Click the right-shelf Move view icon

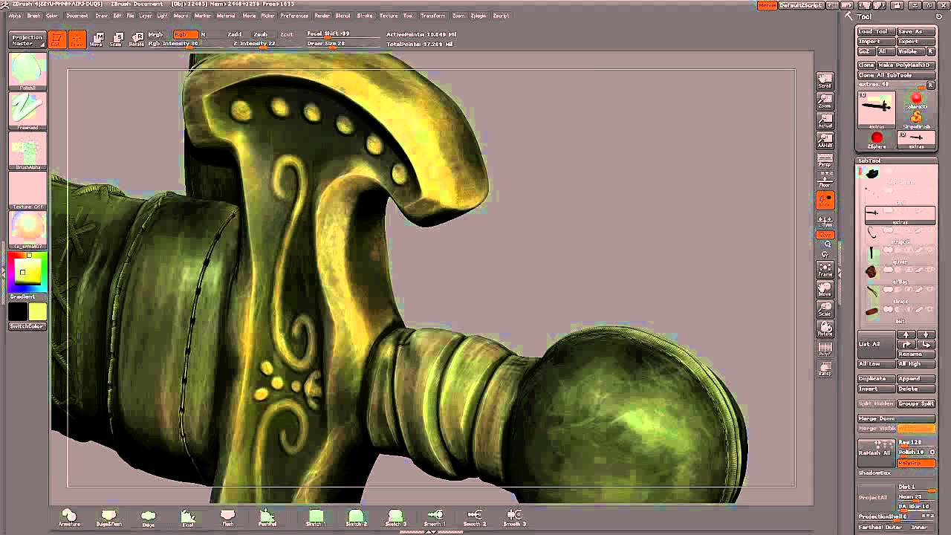click(825, 289)
